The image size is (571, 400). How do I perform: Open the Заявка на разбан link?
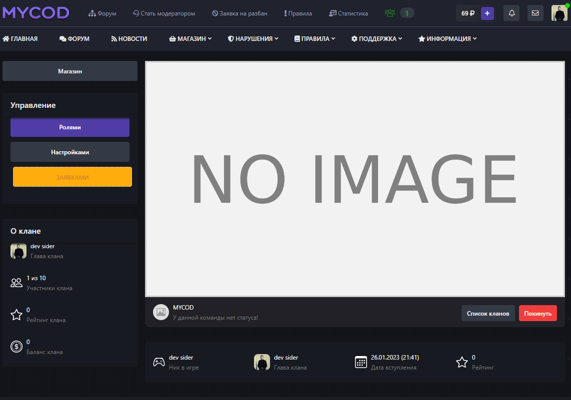[239, 13]
